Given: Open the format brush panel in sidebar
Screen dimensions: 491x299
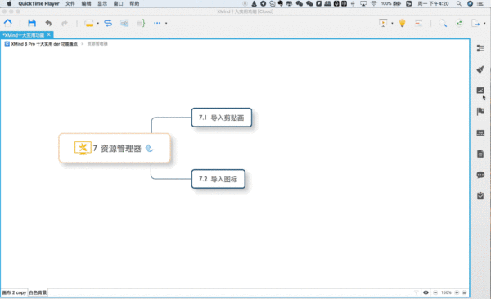Looking at the screenshot, I should point(480,69).
